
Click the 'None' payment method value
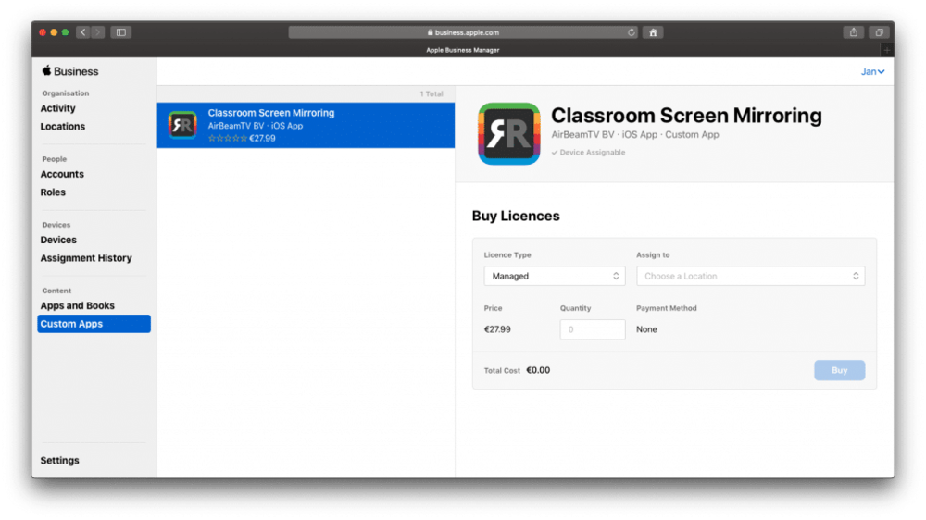pos(646,329)
